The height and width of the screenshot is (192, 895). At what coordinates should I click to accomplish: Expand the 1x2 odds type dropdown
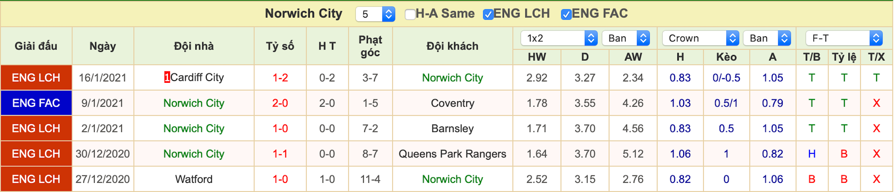tap(559, 38)
